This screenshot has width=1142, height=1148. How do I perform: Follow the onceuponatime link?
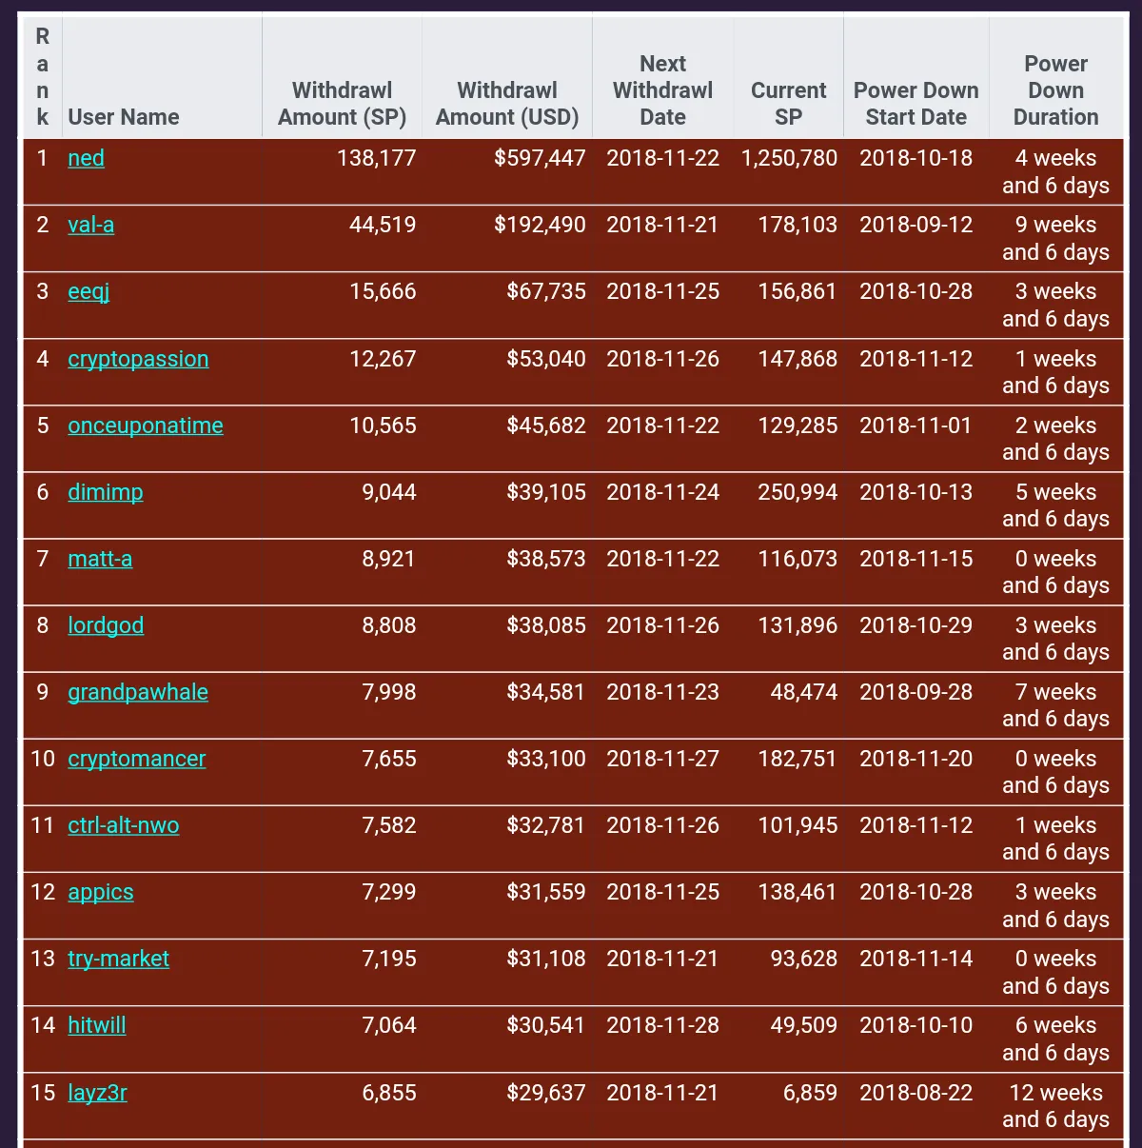pos(146,426)
